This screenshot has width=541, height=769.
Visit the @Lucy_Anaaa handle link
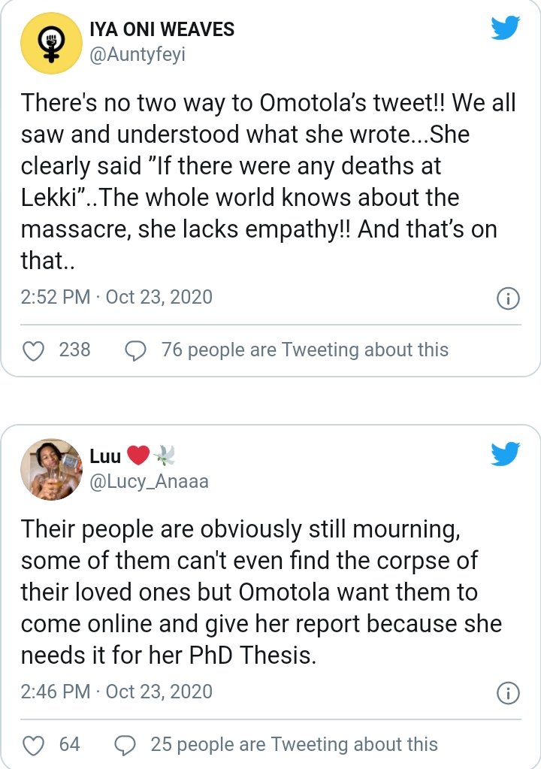[x=148, y=481]
